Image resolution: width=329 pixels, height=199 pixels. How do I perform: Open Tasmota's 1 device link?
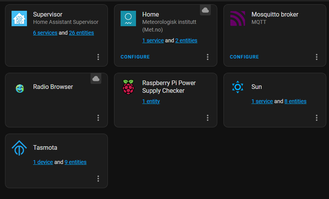point(43,162)
